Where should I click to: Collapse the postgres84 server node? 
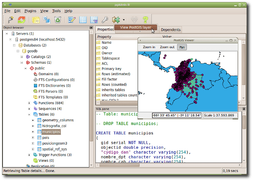coord(10,40)
